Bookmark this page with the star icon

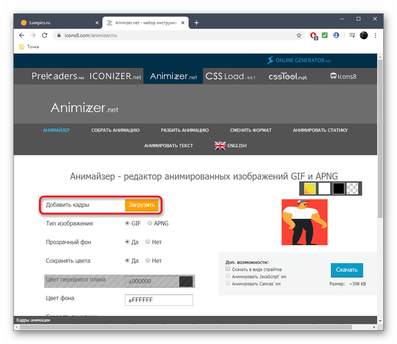pos(299,35)
